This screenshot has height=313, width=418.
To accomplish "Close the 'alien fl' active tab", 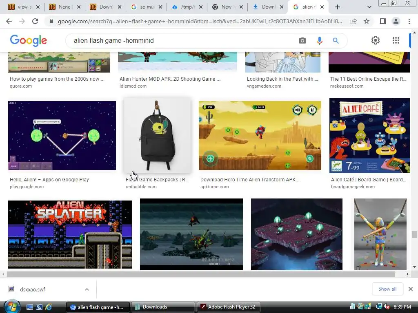I will 322,7.
